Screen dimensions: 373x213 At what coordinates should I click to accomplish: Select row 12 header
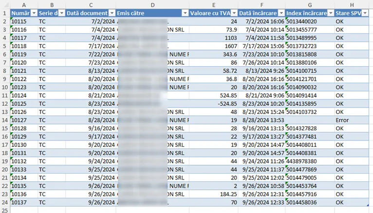pyautogui.click(x=5, y=104)
